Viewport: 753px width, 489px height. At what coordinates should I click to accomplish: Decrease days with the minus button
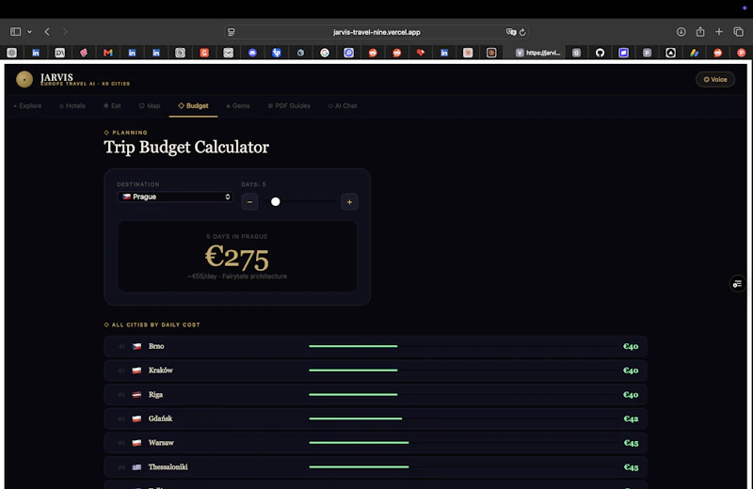click(249, 202)
